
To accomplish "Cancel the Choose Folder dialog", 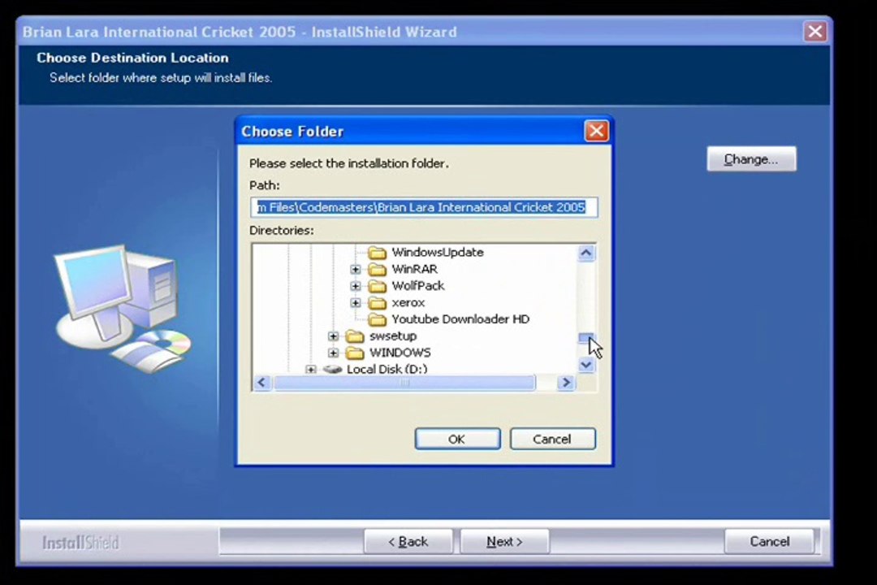I will [553, 440].
